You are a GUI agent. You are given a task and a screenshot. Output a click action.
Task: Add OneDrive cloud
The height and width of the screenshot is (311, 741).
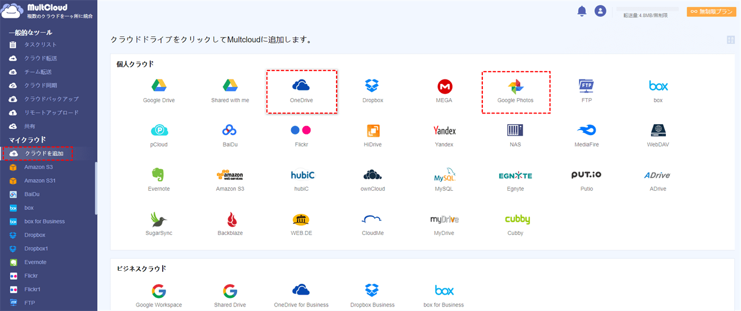pos(301,90)
